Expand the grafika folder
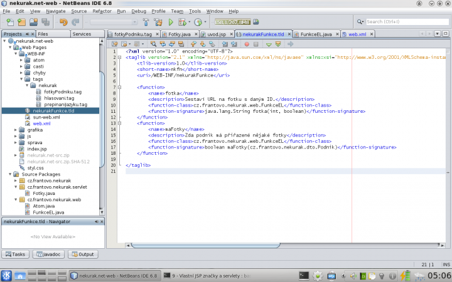This screenshot has width=452, height=282. point(16,130)
